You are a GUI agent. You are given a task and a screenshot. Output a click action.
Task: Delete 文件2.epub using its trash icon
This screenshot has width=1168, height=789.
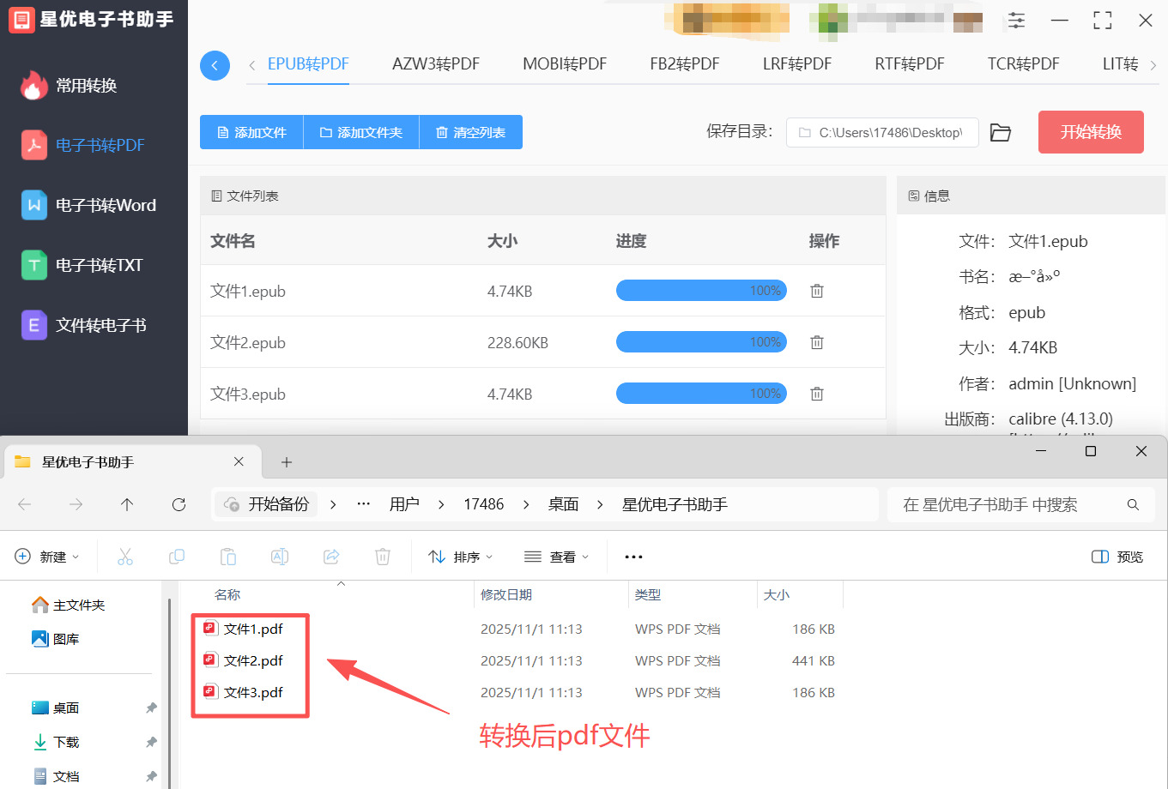click(817, 342)
